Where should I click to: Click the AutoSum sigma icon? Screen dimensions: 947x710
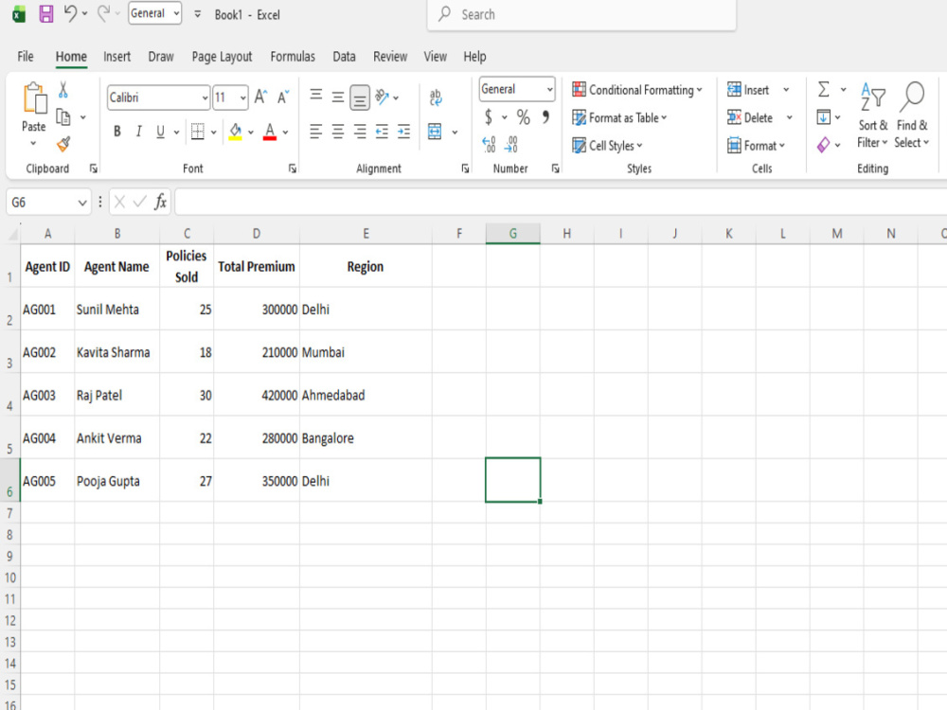[823, 89]
